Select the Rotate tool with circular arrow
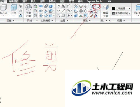 coord(86,11)
